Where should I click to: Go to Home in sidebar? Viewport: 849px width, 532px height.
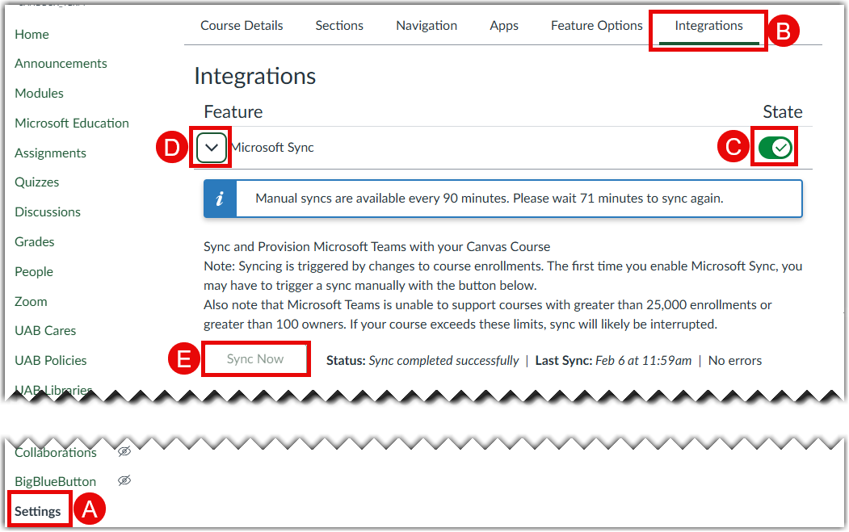(x=32, y=34)
